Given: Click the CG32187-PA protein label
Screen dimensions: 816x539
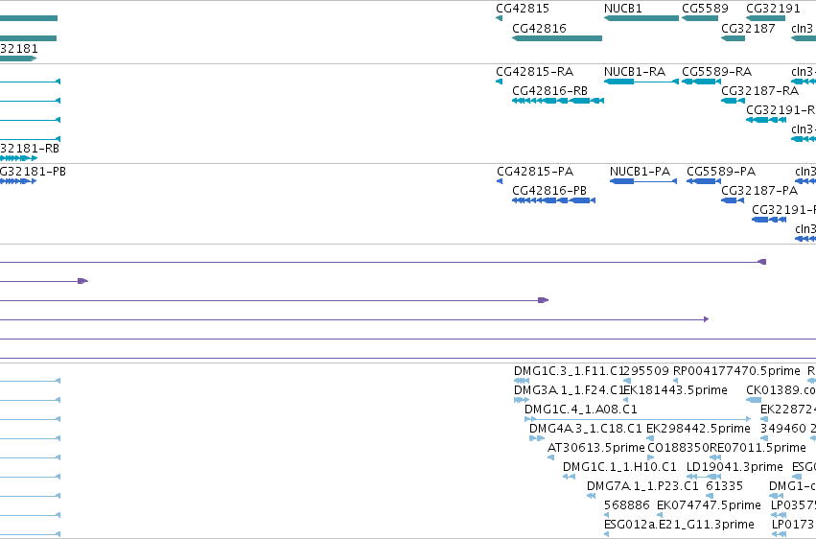Looking at the screenshot, I should [x=759, y=191].
